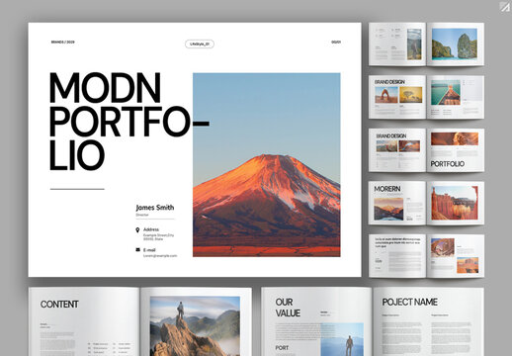The width and height of the screenshot is (512, 356).
Task: Click the envelope icon beside E-mail
Action: [x=137, y=250]
